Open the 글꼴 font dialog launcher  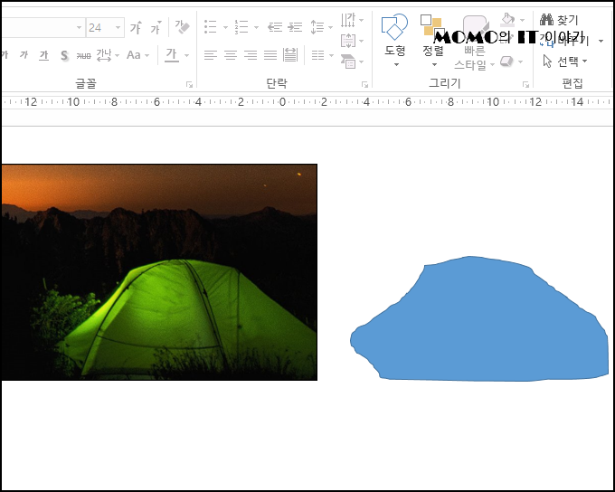coord(189,84)
